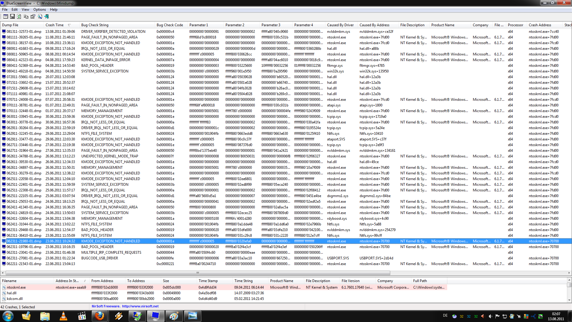572x322 pixels.
Task: Select ntoskrnl.exe row in lower pane
Action: [x=16, y=287]
